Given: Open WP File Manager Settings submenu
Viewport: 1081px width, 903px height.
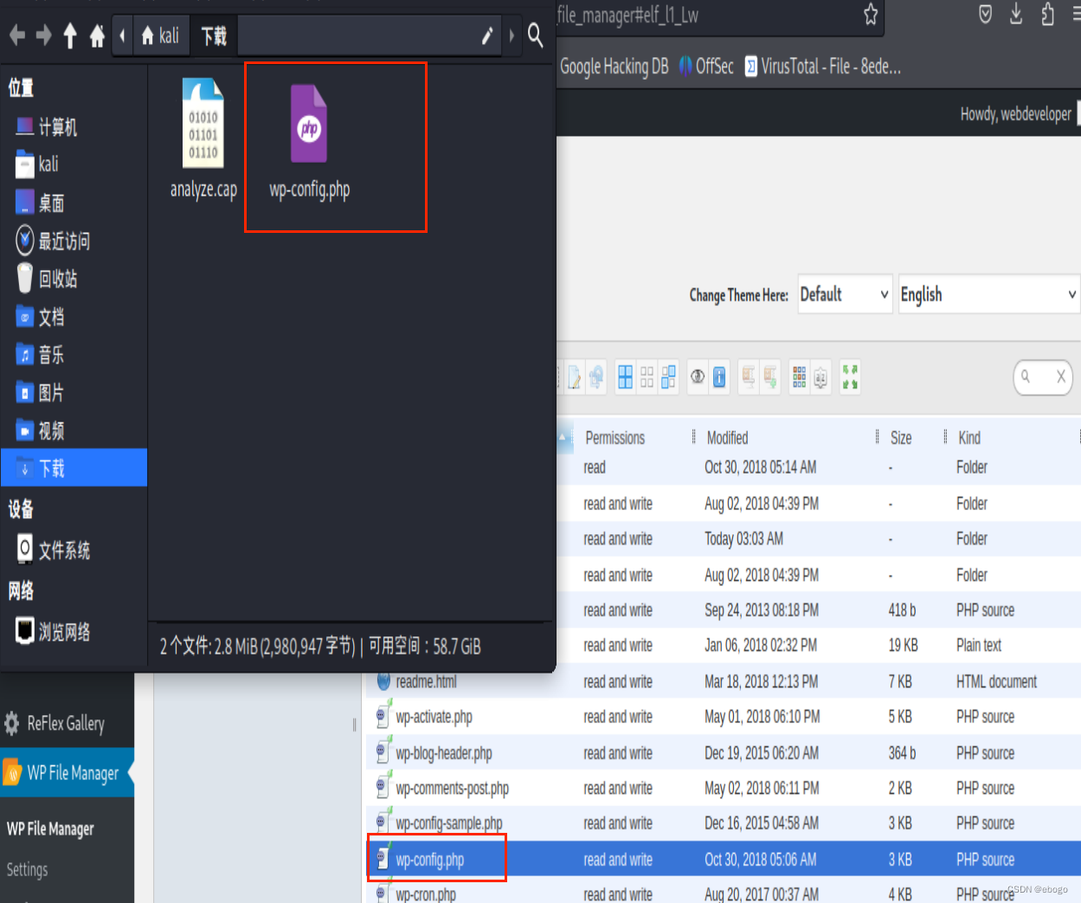Looking at the screenshot, I should [27, 869].
